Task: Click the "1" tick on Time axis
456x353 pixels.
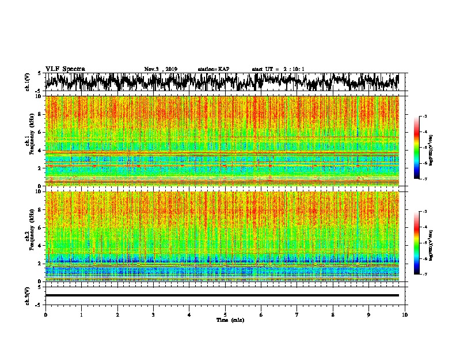Action: (x=81, y=314)
